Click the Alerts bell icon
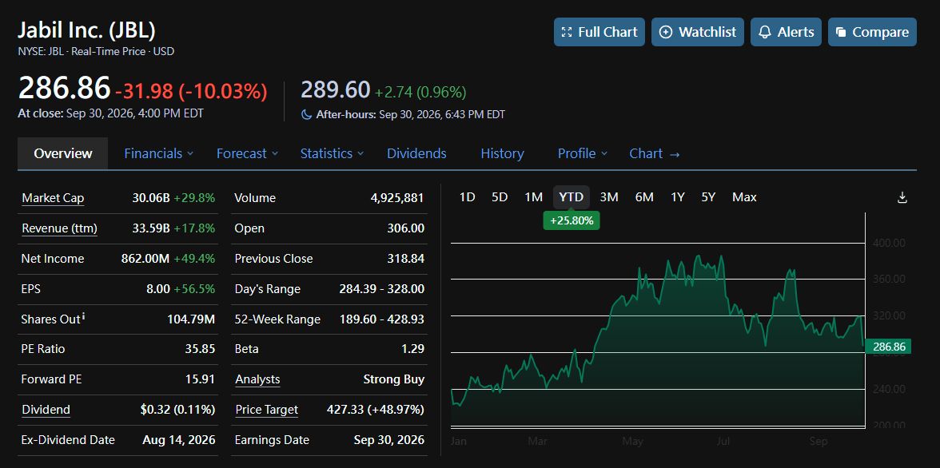Screen dimensions: 940x468 click(x=764, y=33)
